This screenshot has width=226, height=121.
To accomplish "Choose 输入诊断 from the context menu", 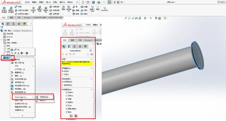I will click(22, 63).
